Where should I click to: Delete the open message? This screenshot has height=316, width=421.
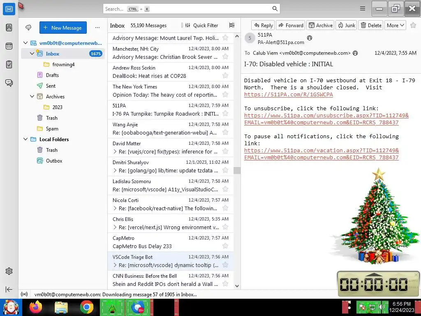pos(371,25)
